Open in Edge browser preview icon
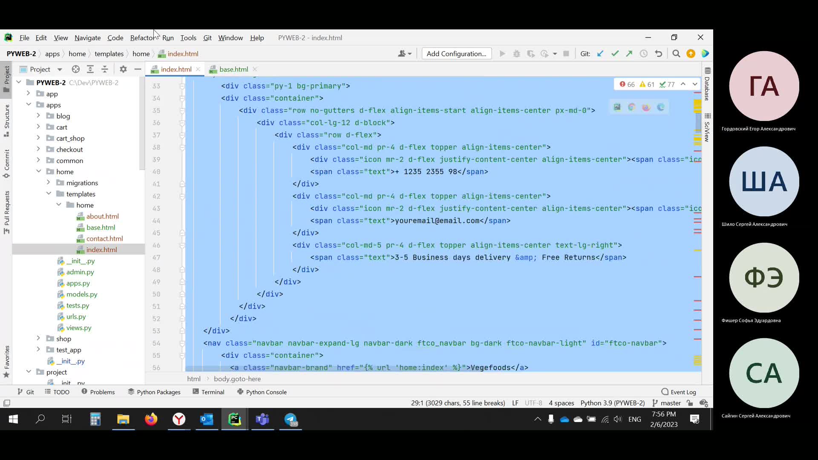Screen dimensions: 818x460 pos(661,107)
